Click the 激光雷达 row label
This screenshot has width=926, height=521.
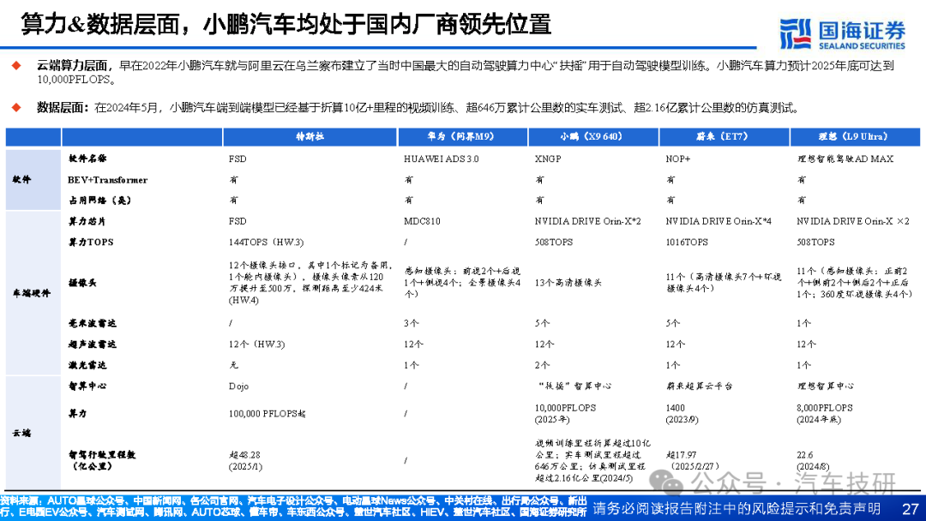point(87,365)
